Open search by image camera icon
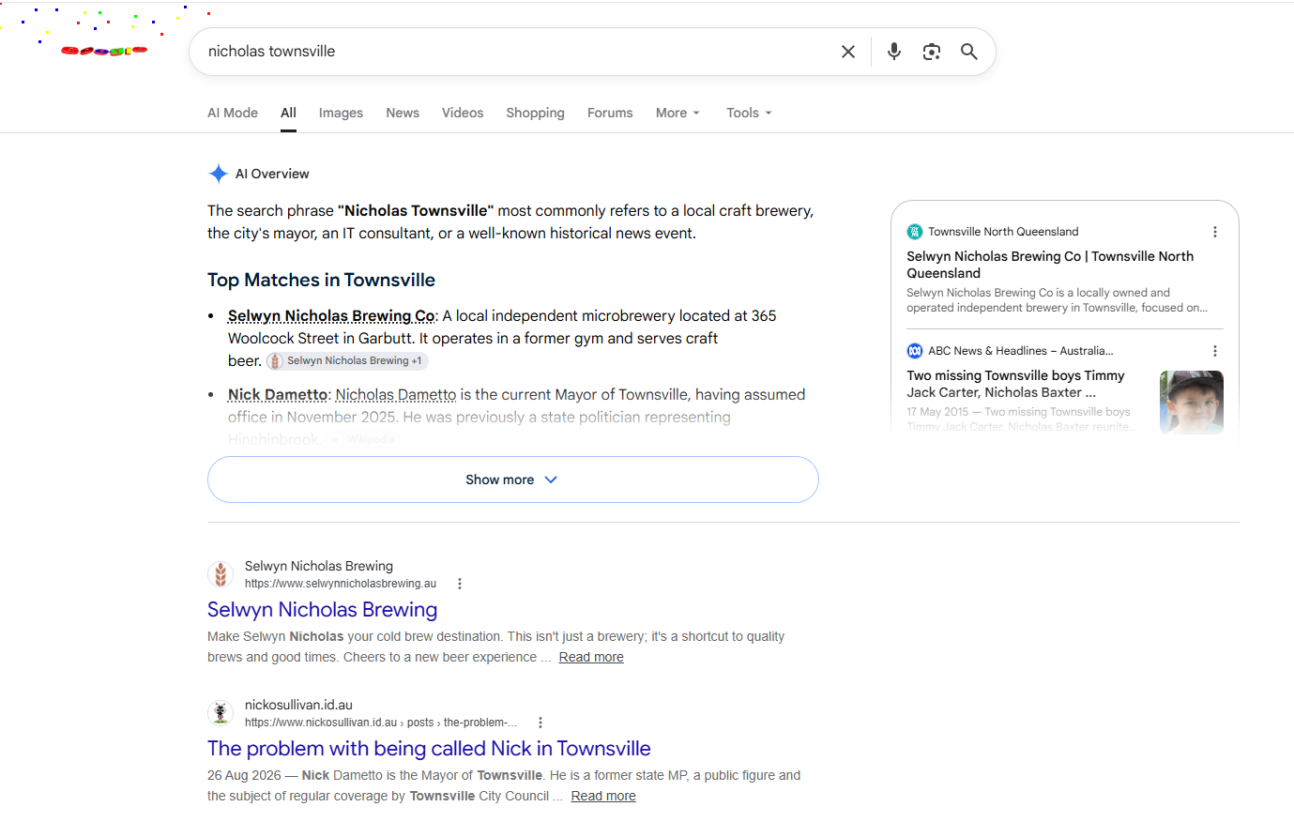The width and height of the screenshot is (1294, 822). coord(932,52)
